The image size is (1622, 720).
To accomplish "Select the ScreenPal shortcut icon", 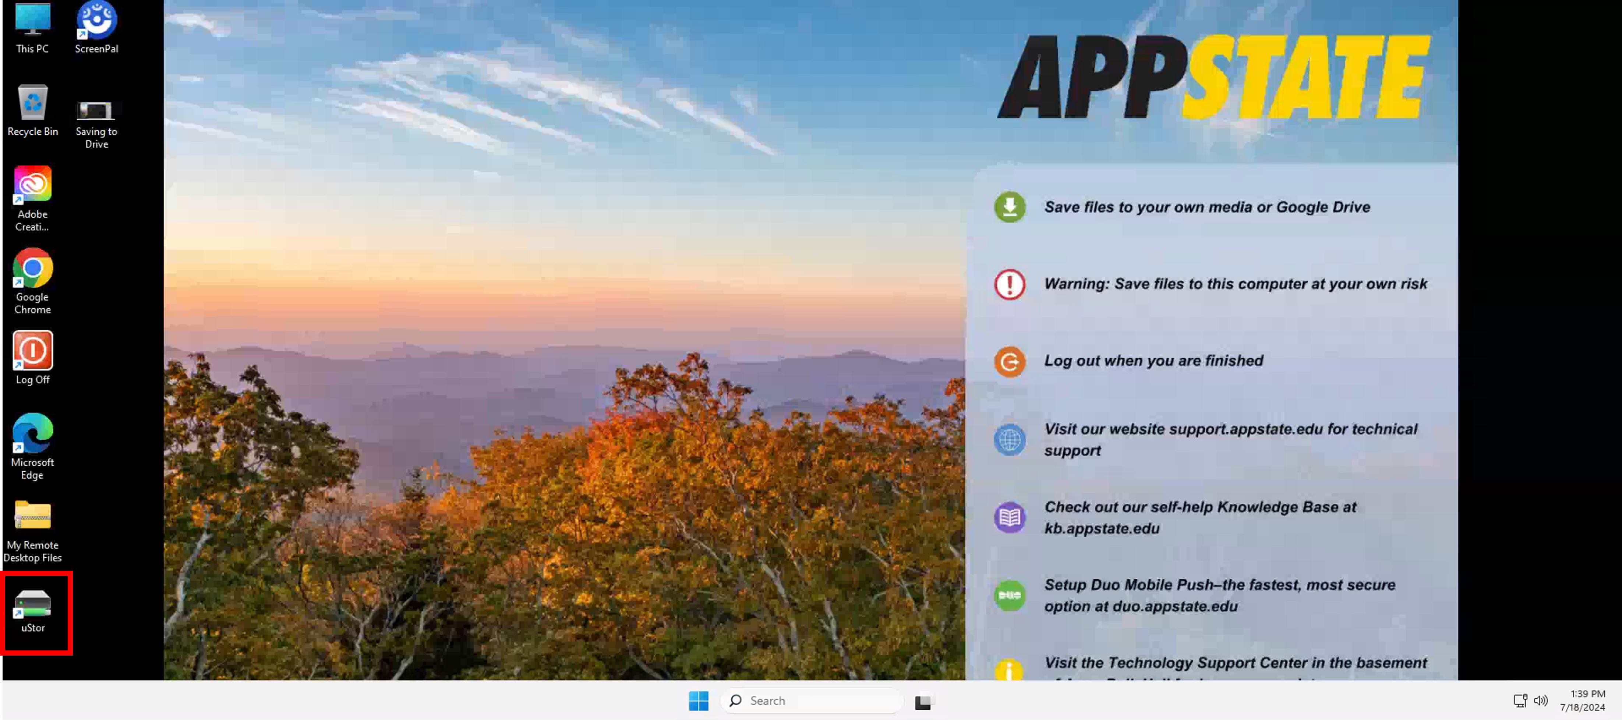I will 96,28.
